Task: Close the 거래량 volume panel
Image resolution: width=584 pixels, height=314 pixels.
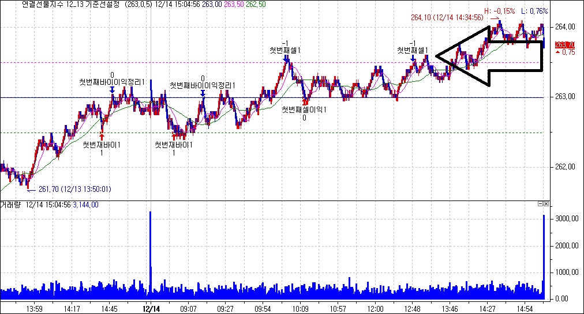Action: coord(546,204)
